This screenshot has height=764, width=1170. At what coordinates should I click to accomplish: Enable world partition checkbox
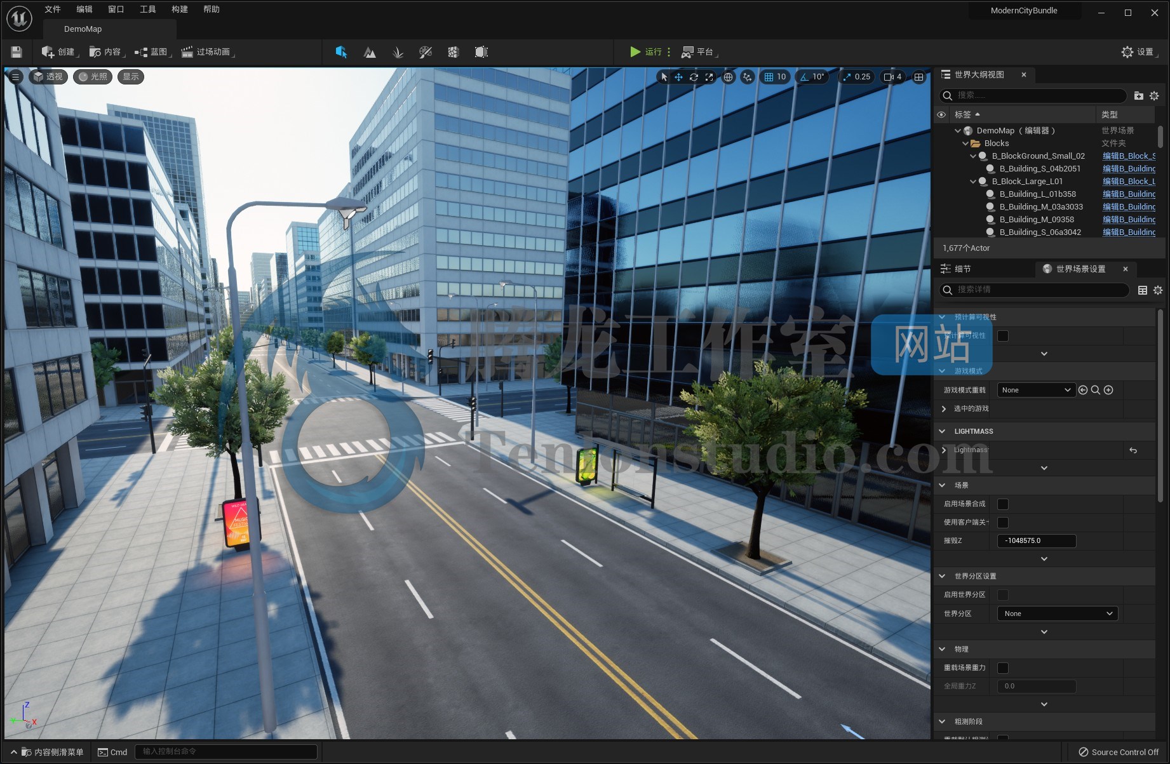pyautogui.click(x=1003, y=595)
